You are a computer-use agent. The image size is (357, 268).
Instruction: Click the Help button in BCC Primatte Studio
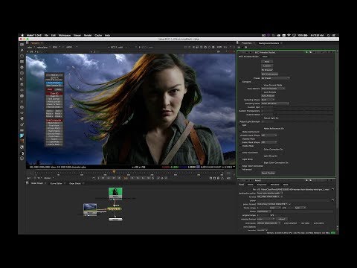(267, 62)
